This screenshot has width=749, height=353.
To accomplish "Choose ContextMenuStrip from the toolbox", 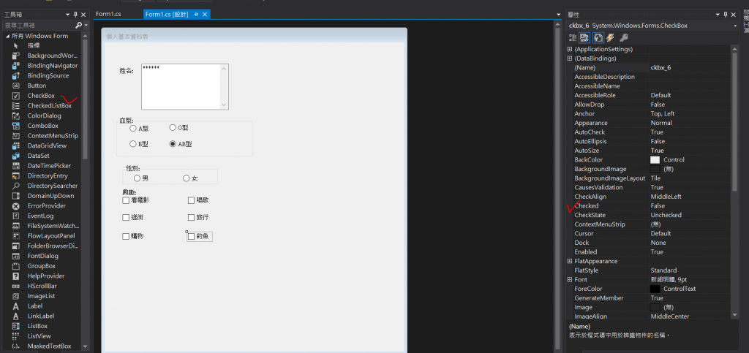I will 46,136.
